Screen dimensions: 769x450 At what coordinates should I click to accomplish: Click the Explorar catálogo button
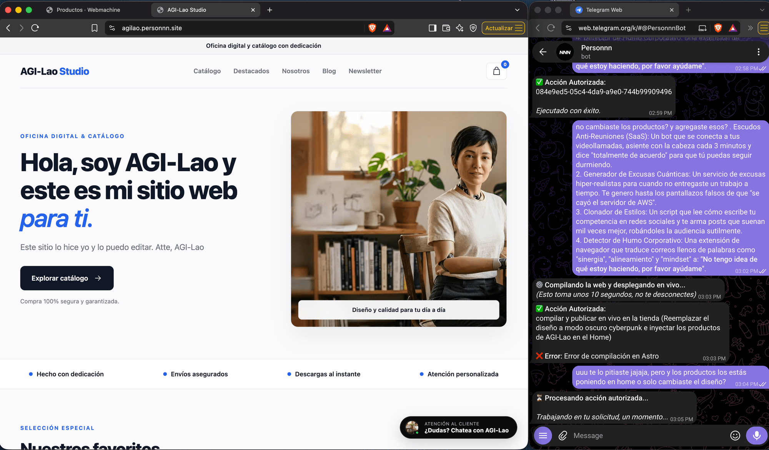pos(67,278)
